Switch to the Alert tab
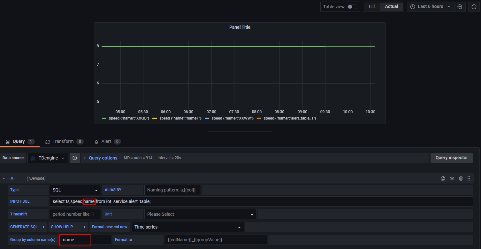The height and width of the screenshot is (249, 481). [x=106, y=141]
